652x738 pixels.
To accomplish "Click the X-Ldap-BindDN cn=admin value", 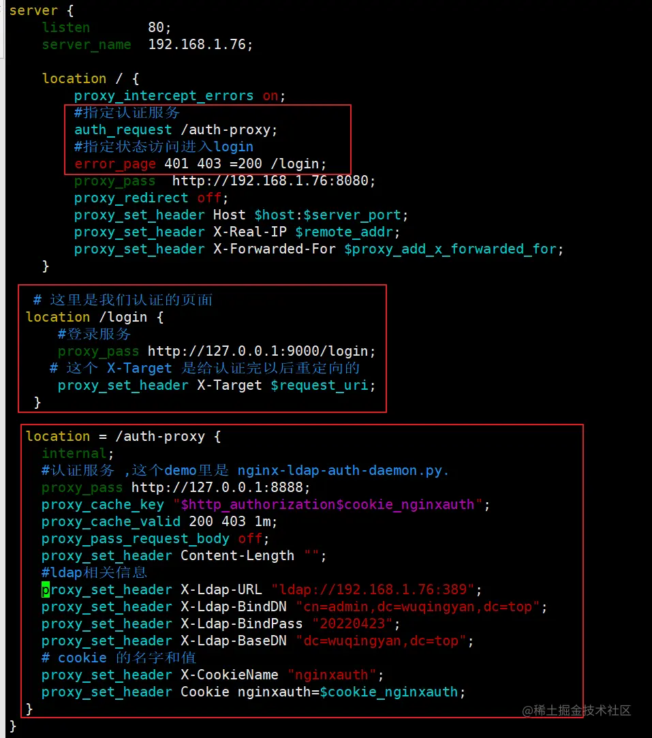I will tap(418, 606).
